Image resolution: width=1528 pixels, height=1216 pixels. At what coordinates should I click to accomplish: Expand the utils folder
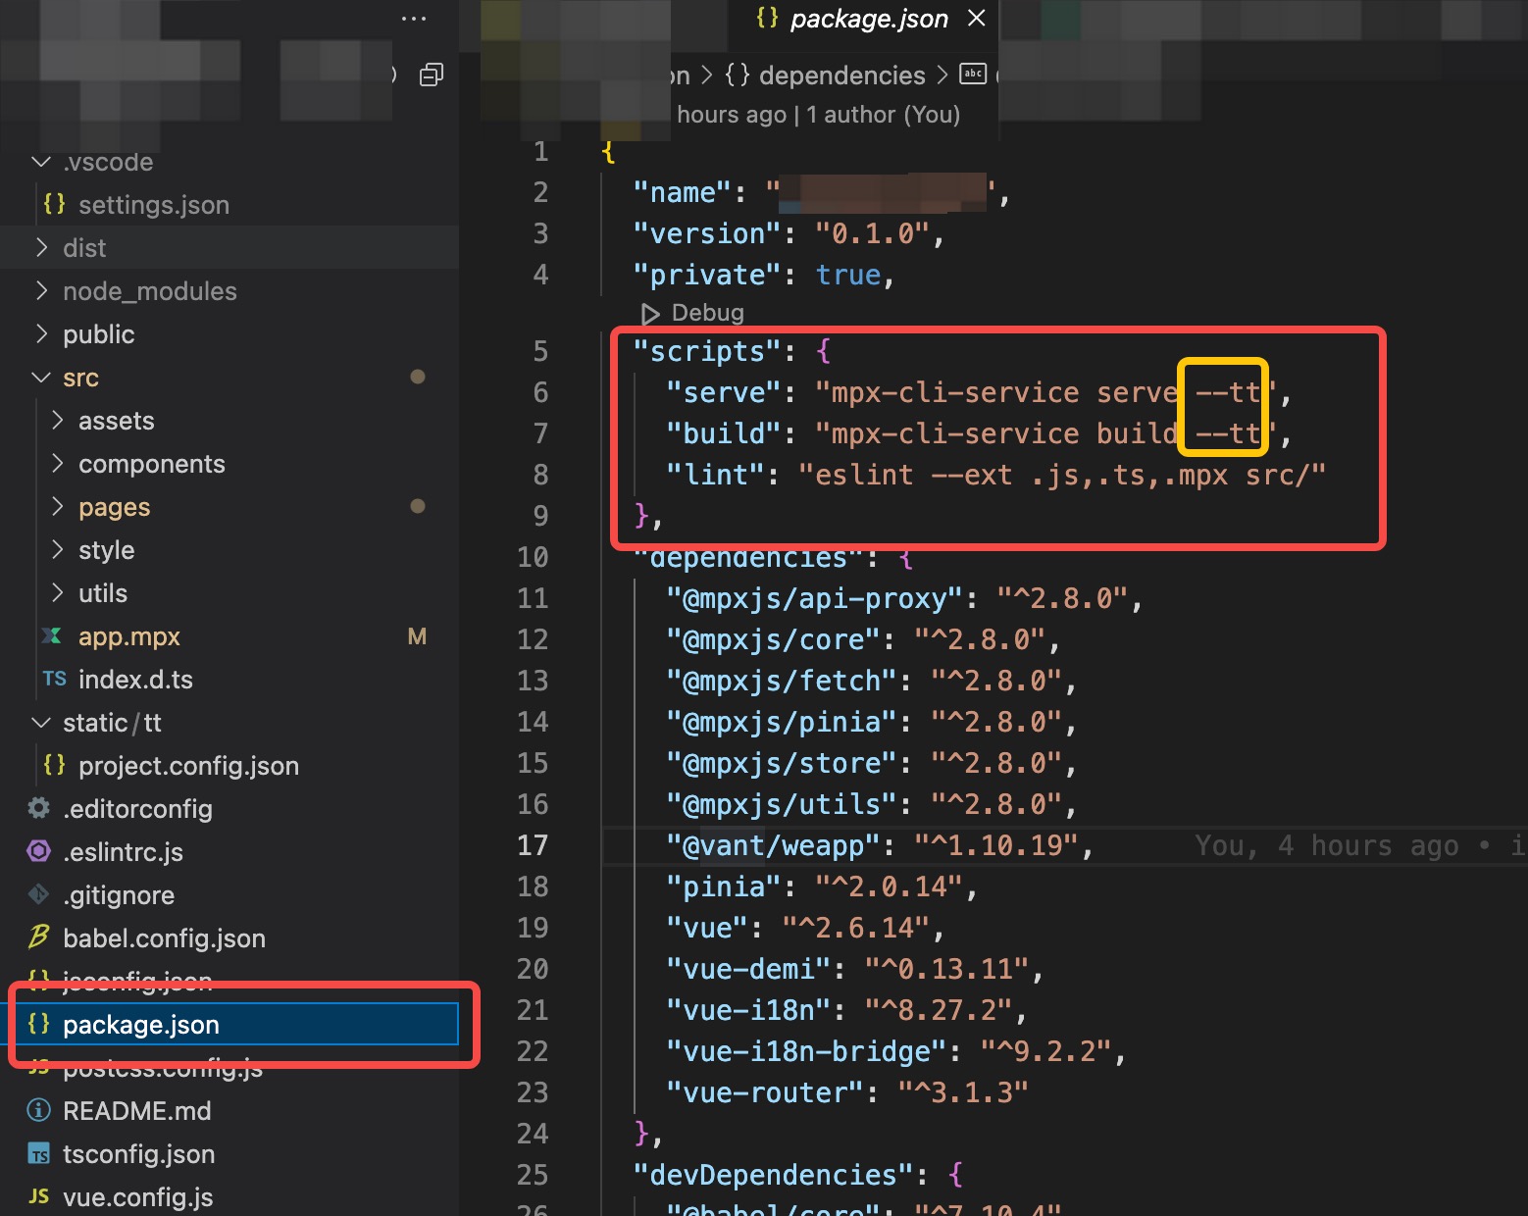coord(58,593)
